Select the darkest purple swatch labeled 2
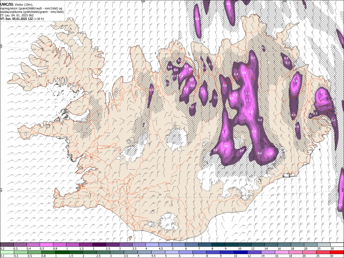The image size is (344, 258). point(99,245)
